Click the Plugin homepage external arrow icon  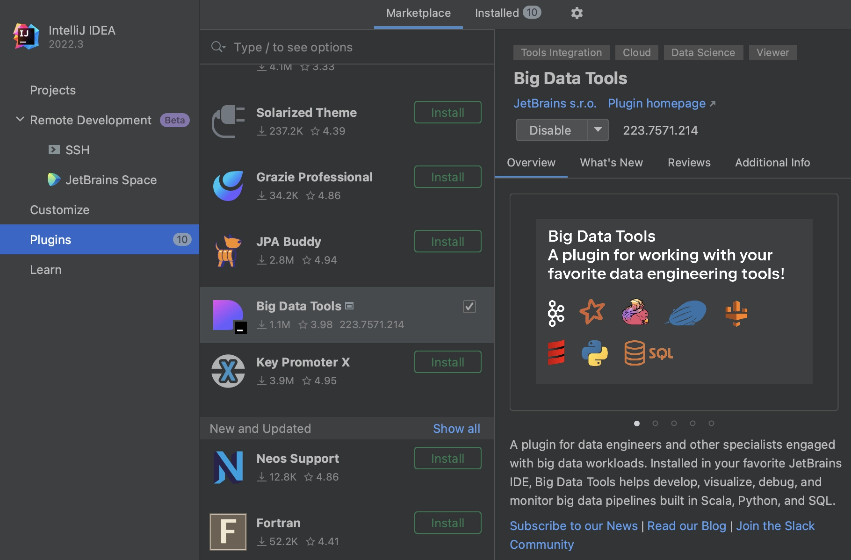click(x=713, y=103)
